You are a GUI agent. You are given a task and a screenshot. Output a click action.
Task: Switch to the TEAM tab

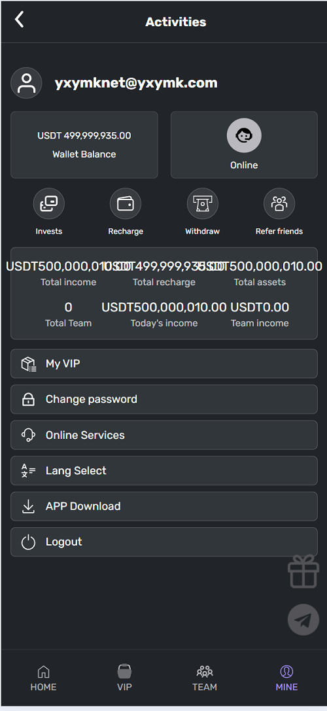205,678
